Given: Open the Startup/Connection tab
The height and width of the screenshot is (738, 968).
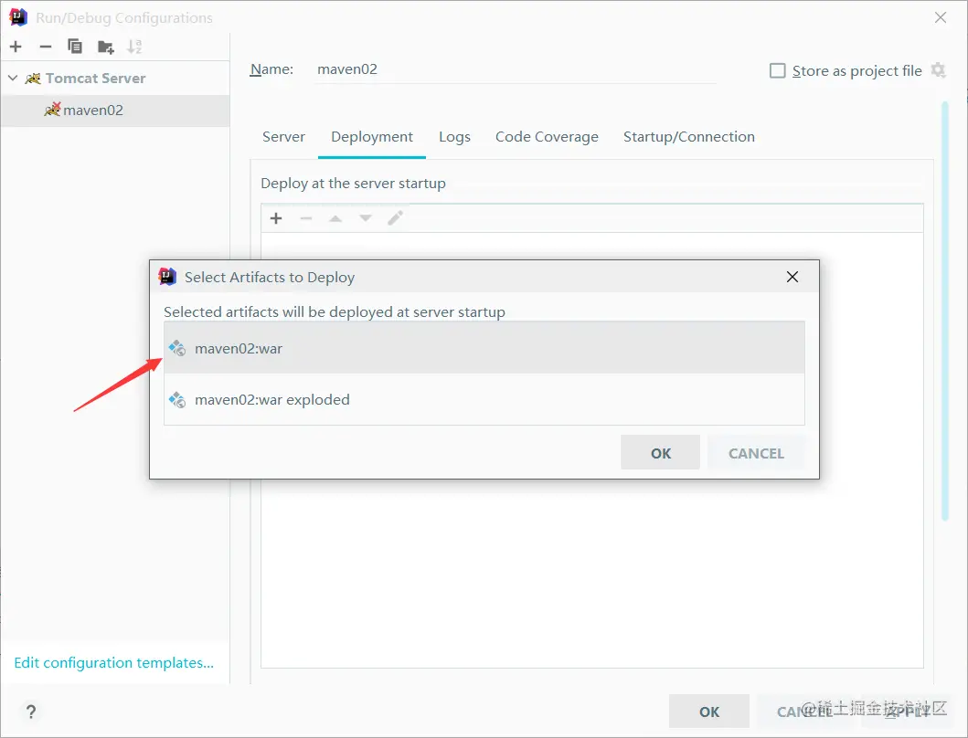Looking at the screenshot, I should click(689, 137).
